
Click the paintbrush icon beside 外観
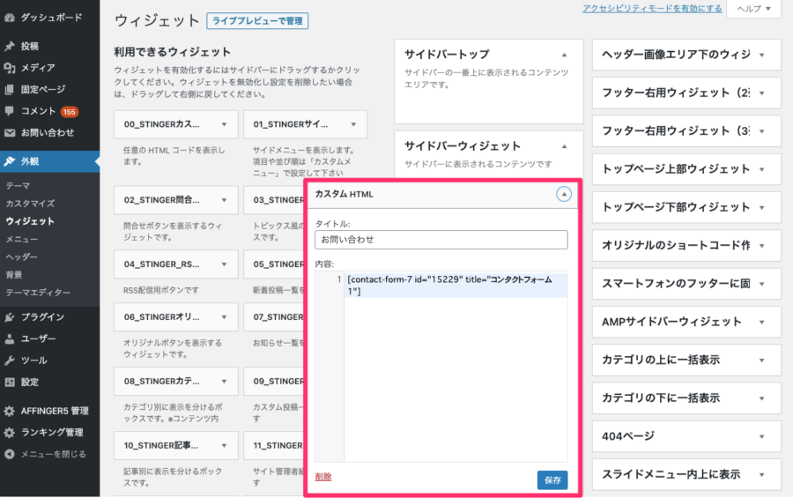pyautogui.click(x=9, y=161)
